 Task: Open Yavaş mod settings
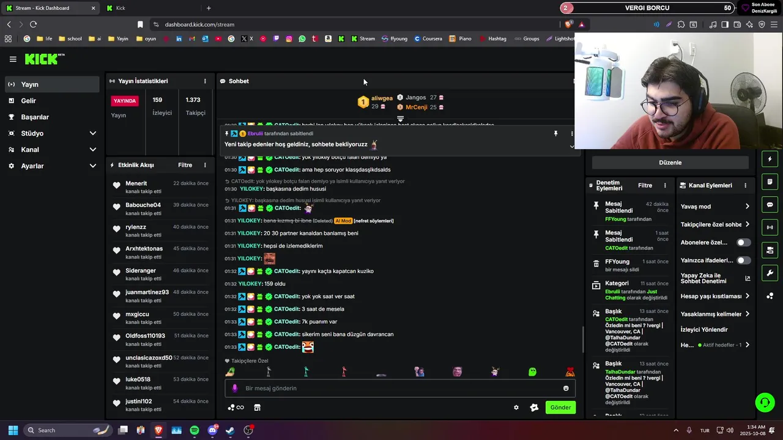pyautogui.click(x=715, y=207)
